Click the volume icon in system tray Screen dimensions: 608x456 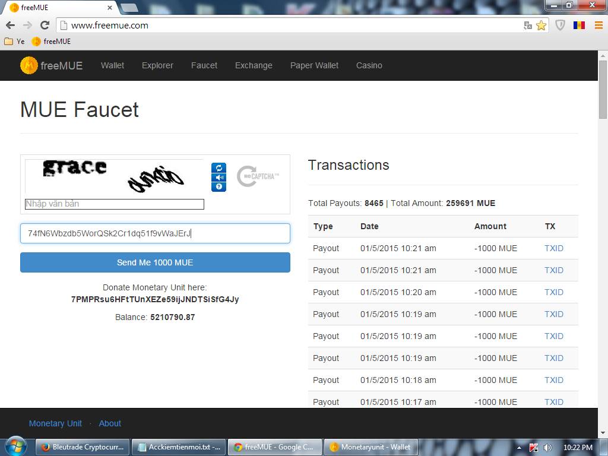(x=548, y=448)
